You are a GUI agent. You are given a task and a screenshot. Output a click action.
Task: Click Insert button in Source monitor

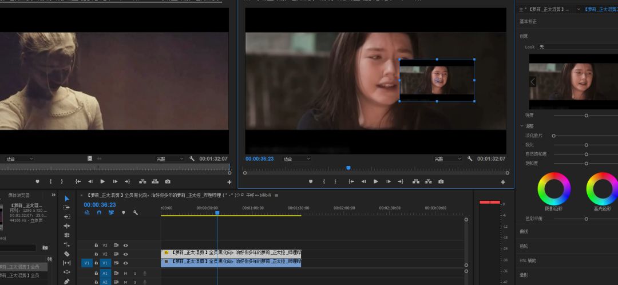coord(142,181)
